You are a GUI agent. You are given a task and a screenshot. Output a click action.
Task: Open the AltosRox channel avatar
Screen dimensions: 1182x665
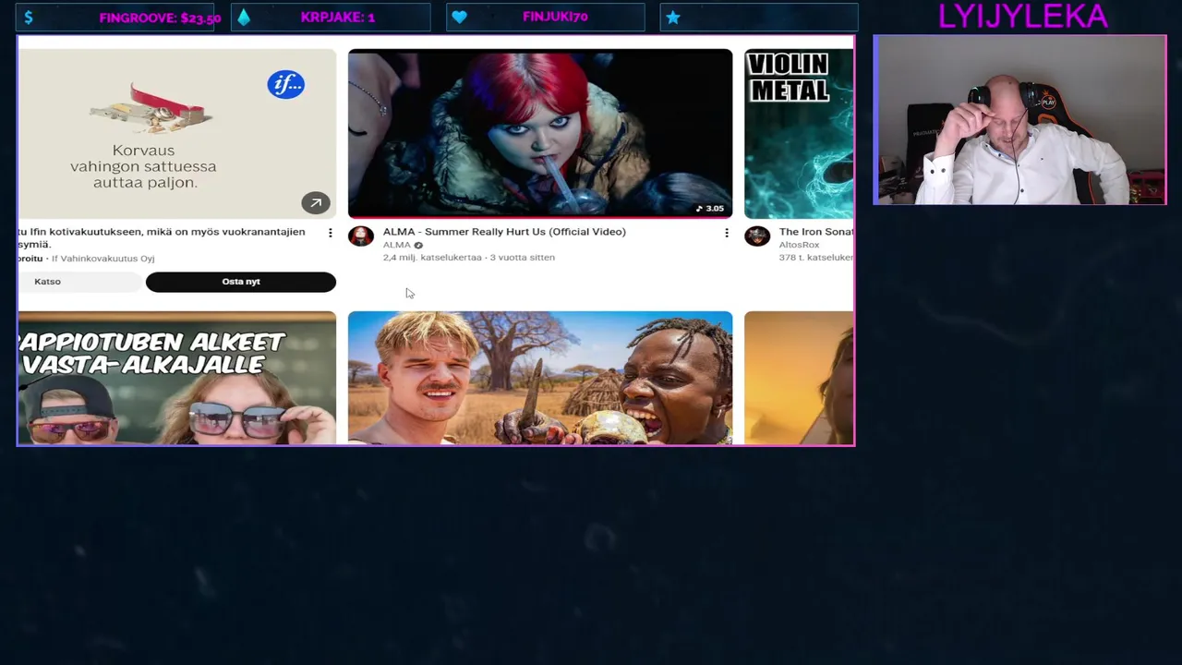(x=757, y=236)
